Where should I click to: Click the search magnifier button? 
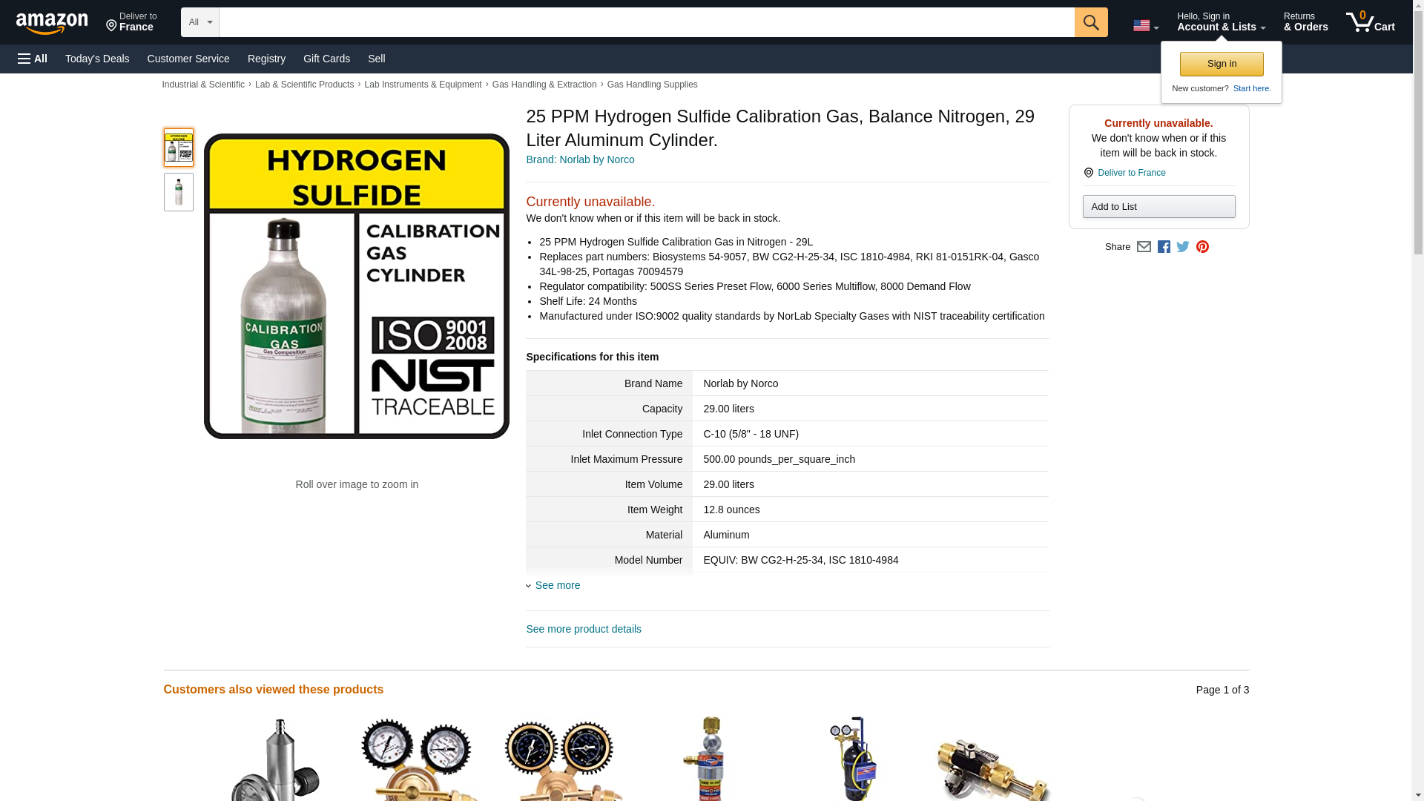pos(1091,22)
